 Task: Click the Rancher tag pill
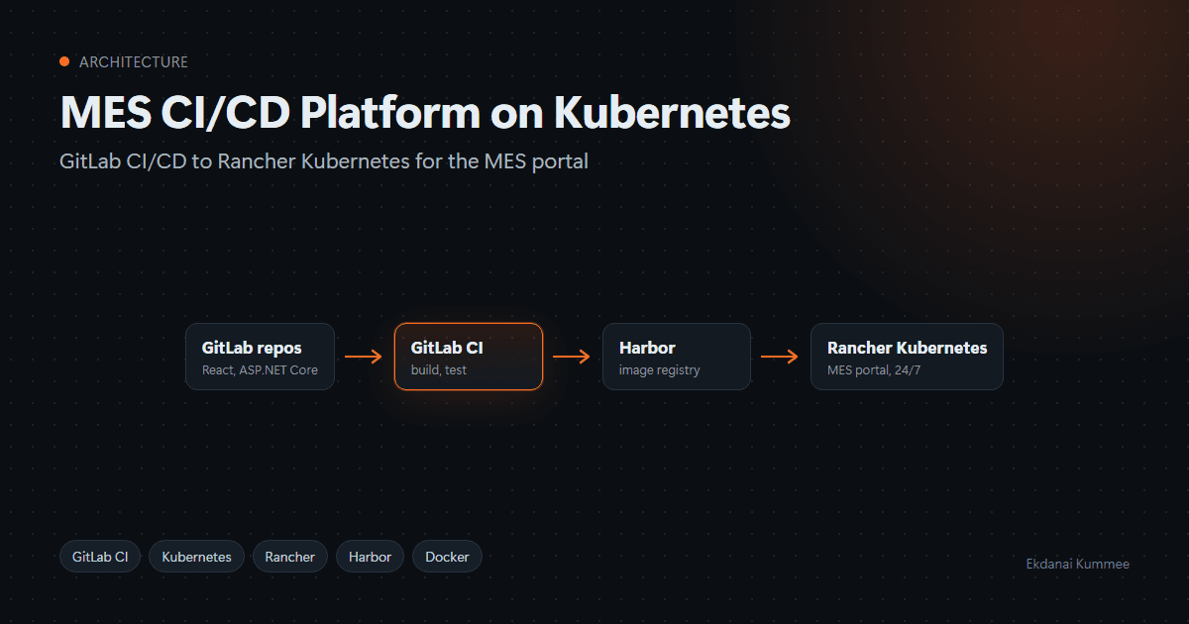coord(289,557)
